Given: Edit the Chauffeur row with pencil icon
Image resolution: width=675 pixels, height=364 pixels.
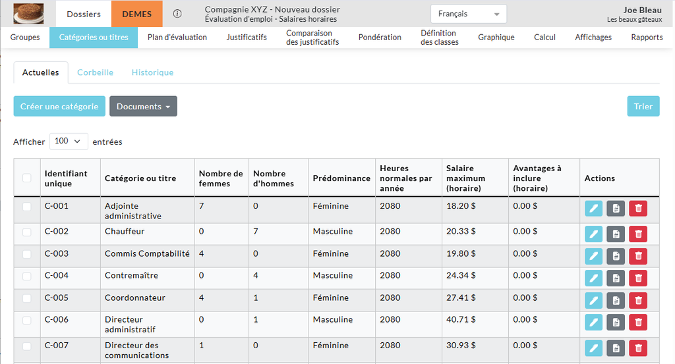Looking at the screenshot, I should tap(593, 234).
